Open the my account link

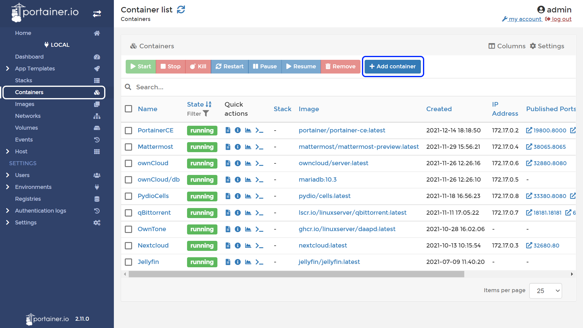coord(525,19)
